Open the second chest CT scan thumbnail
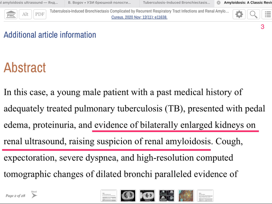Screen dimensions: 272x204 point(147,196)
